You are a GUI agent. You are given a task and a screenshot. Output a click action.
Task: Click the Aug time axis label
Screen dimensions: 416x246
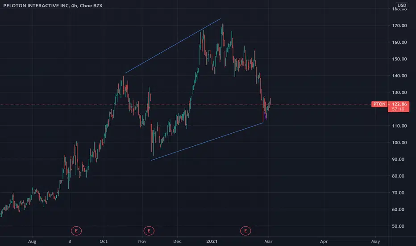pyautogui.click(x=32, y=241)
